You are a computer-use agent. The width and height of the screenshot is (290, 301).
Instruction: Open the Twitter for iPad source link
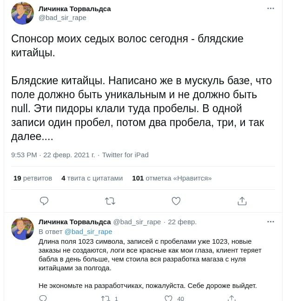tap(125, 155)
